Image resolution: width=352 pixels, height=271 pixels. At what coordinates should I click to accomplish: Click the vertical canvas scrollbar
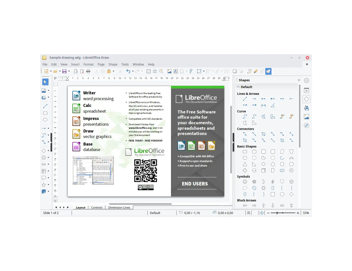point(231,140)
